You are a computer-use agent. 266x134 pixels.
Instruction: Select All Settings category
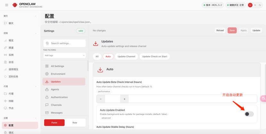click(64, 66)
